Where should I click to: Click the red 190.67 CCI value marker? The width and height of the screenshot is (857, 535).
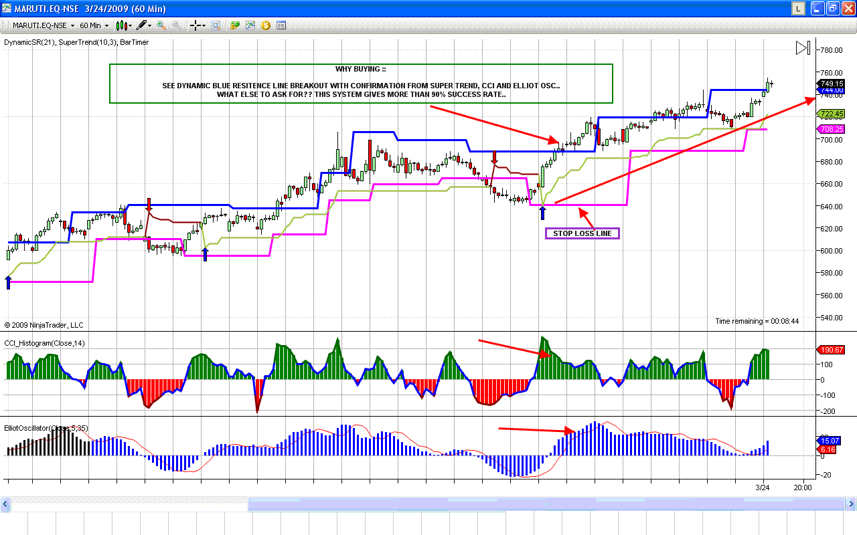click(x=831, y=350)
